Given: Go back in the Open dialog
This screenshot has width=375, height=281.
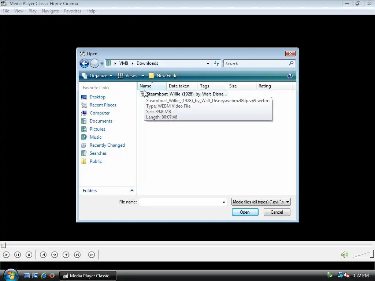Looking at the screenshot, I should pyautogui.click(x=84, y=63).
